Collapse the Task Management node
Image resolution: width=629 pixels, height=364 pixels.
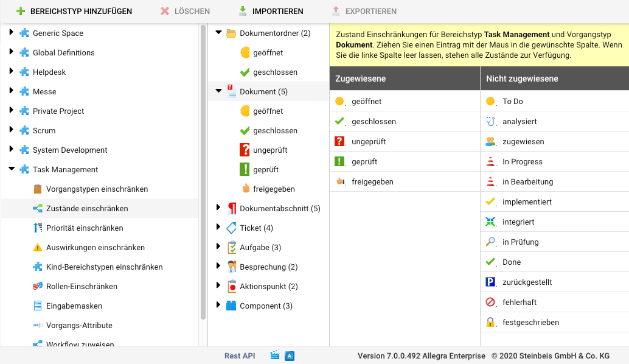coord(12,169)
